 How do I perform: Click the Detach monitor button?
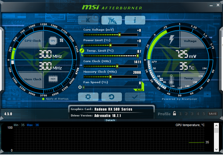point(110,120)
